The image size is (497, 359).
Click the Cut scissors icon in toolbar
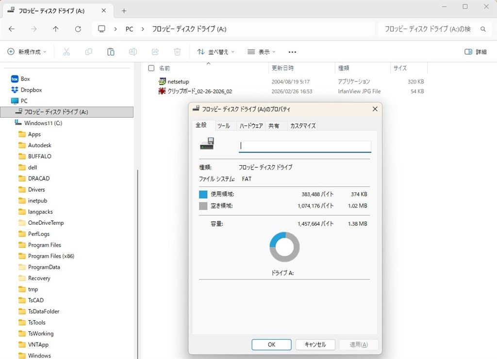pyautogui.click(x=66, y=52)
